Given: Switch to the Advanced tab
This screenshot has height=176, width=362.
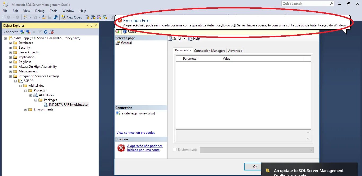Looking at the screenshot, I should 235,51.
